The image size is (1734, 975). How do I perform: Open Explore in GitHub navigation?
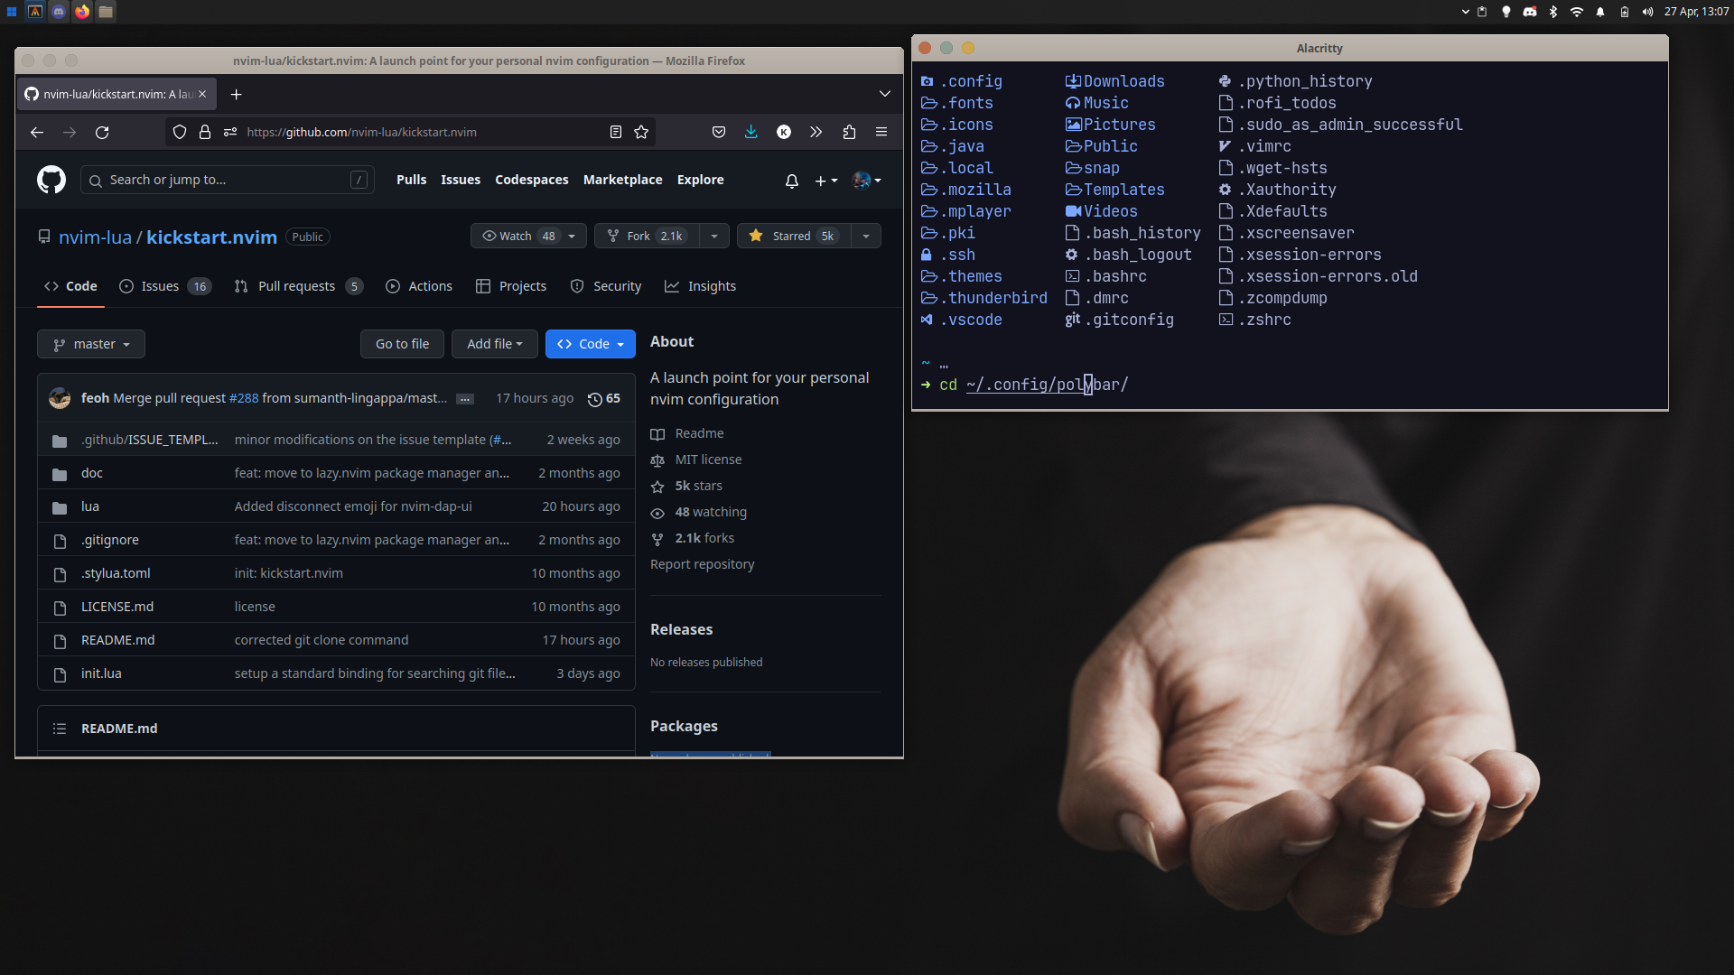click(x=701, y=180)
